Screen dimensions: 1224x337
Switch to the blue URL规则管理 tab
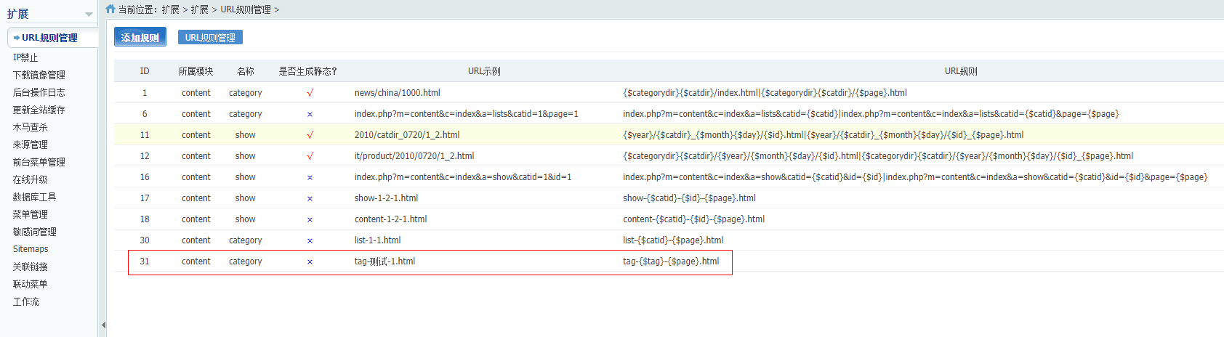[210, 38]
